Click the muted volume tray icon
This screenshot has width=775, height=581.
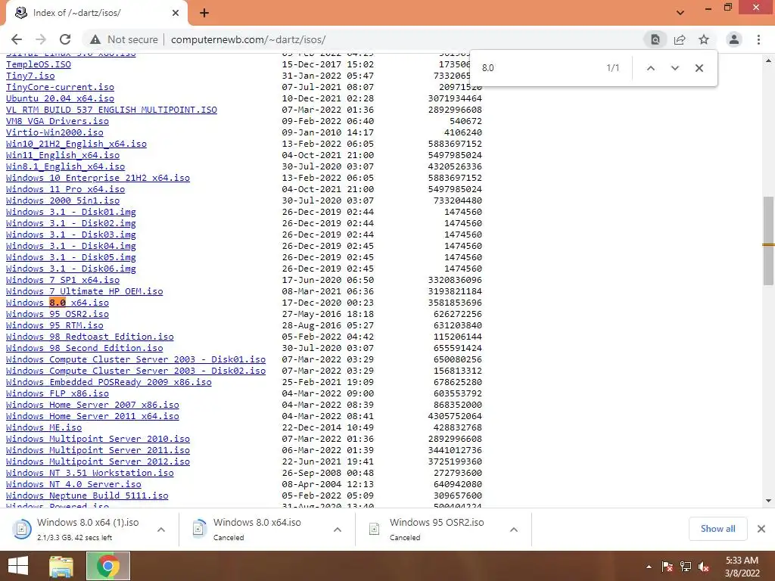click(704, 567)
